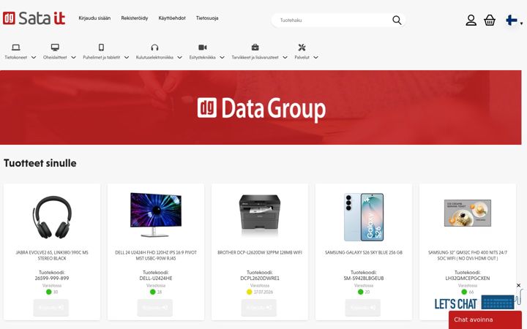
Task: Open the Tietokoneet menu
Action: pyautogui.click(x=16, y=58)
